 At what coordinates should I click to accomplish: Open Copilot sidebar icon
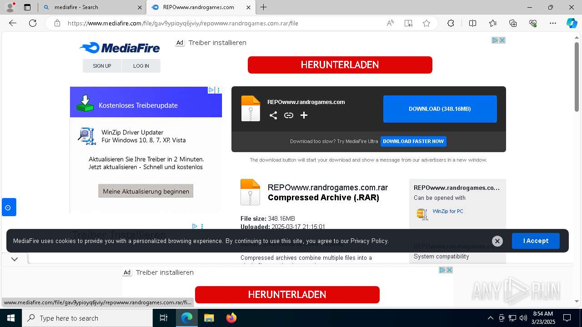[572, 23]
